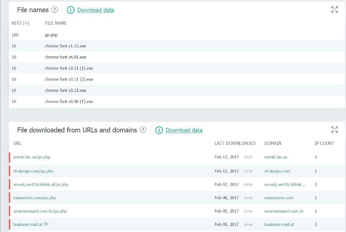
Task: Click the File names download circle icon
Action: (x=70, y=10)
